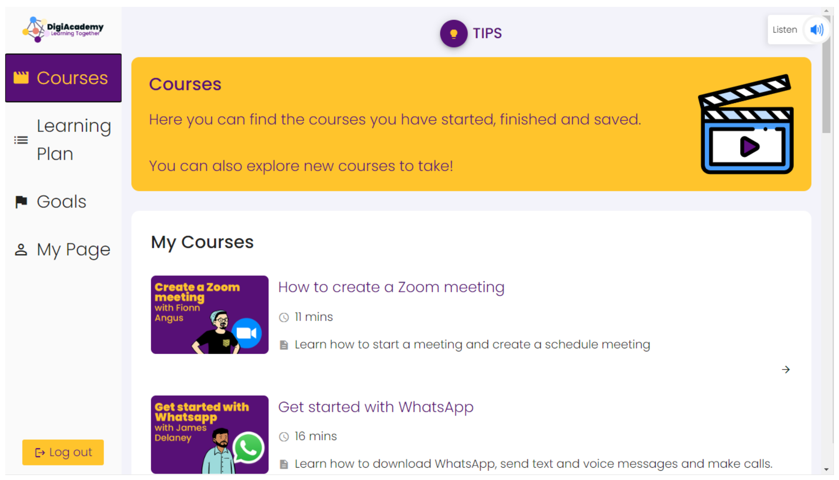Open "Get started with WhatsApp" course title

coord(376,407)
